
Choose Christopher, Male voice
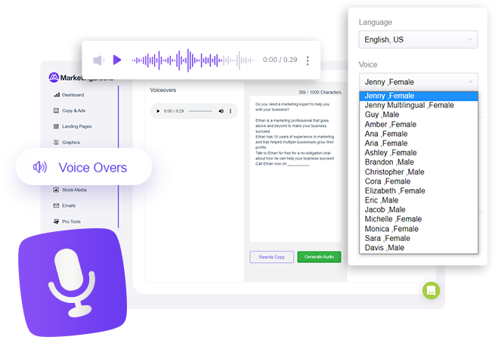tap(419, 172)
